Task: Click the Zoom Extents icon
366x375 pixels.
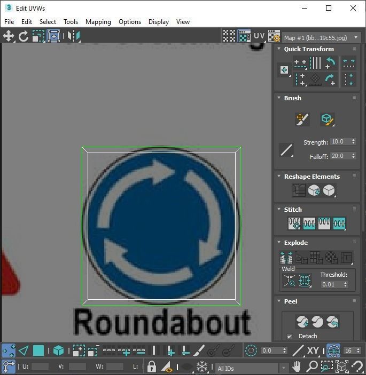Action: (342, 366)
